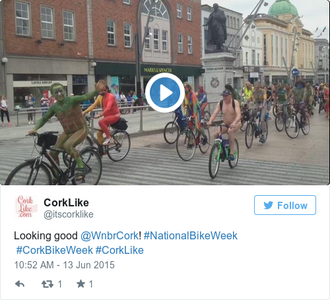330x300 pixels.
Task: Open the #CorkLike hashtag
Action: pos(119,250)
